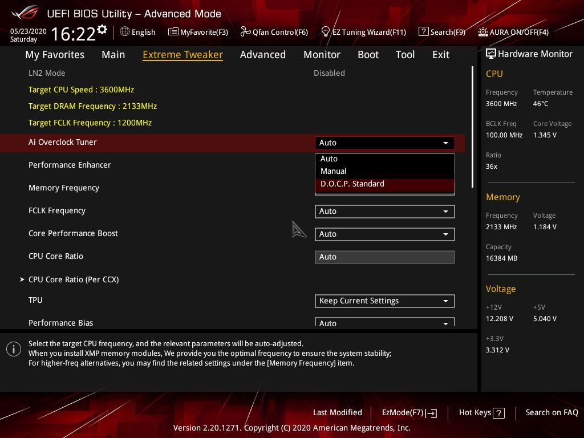Click the Last Modified button
The width and height of the screenshot is (584, 438).
click(338, 413)
